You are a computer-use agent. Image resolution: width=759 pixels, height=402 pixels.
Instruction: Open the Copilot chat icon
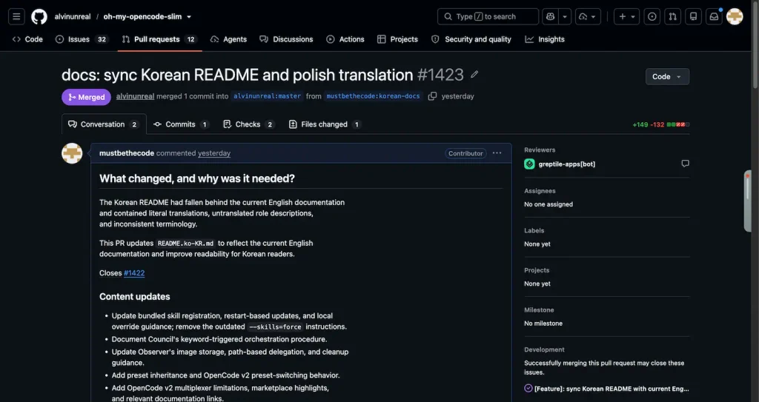[x=551, y=16]
